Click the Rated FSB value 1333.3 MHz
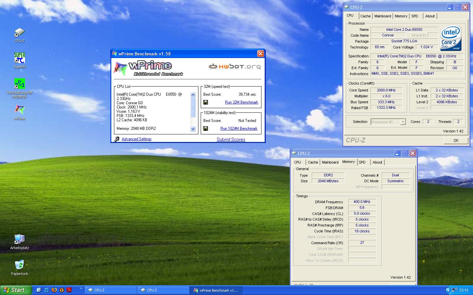The width and height of the screenshot is (473, 295). click(x=386, y=108)
